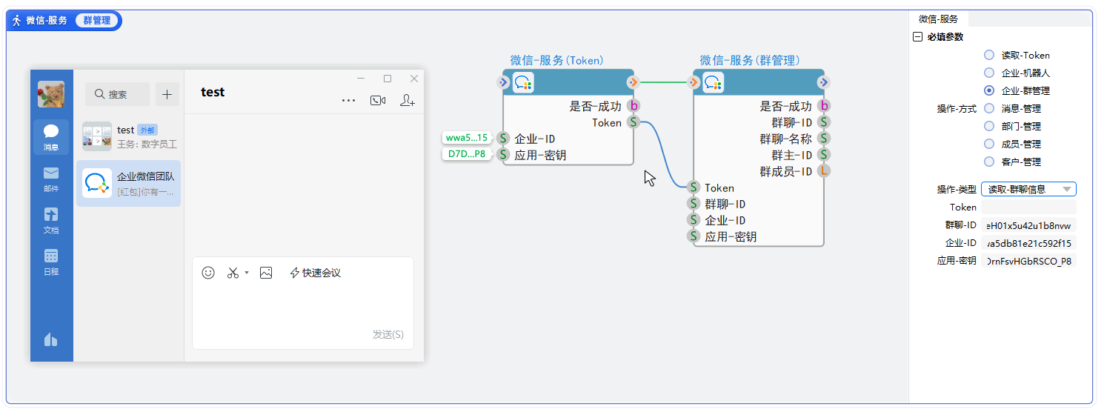Click the emoji smiley icon
This screenshot has width=1104, height=415.
tap(208, 273)
